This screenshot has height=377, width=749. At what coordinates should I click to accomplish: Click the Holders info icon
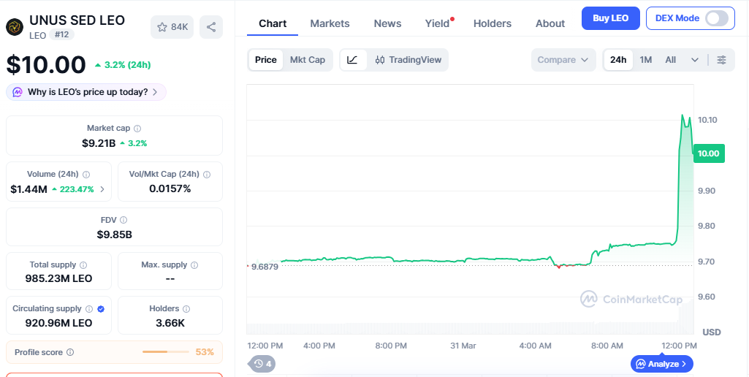point(187,309)
